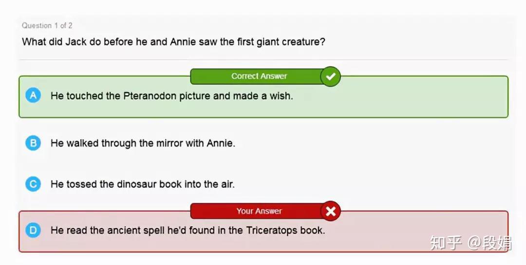Click the green checkmark icon

click(331, 76)
